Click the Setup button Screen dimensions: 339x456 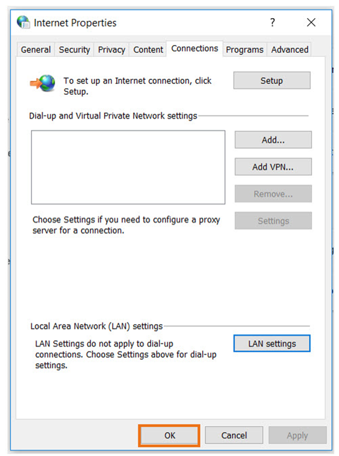pos(272,80)
